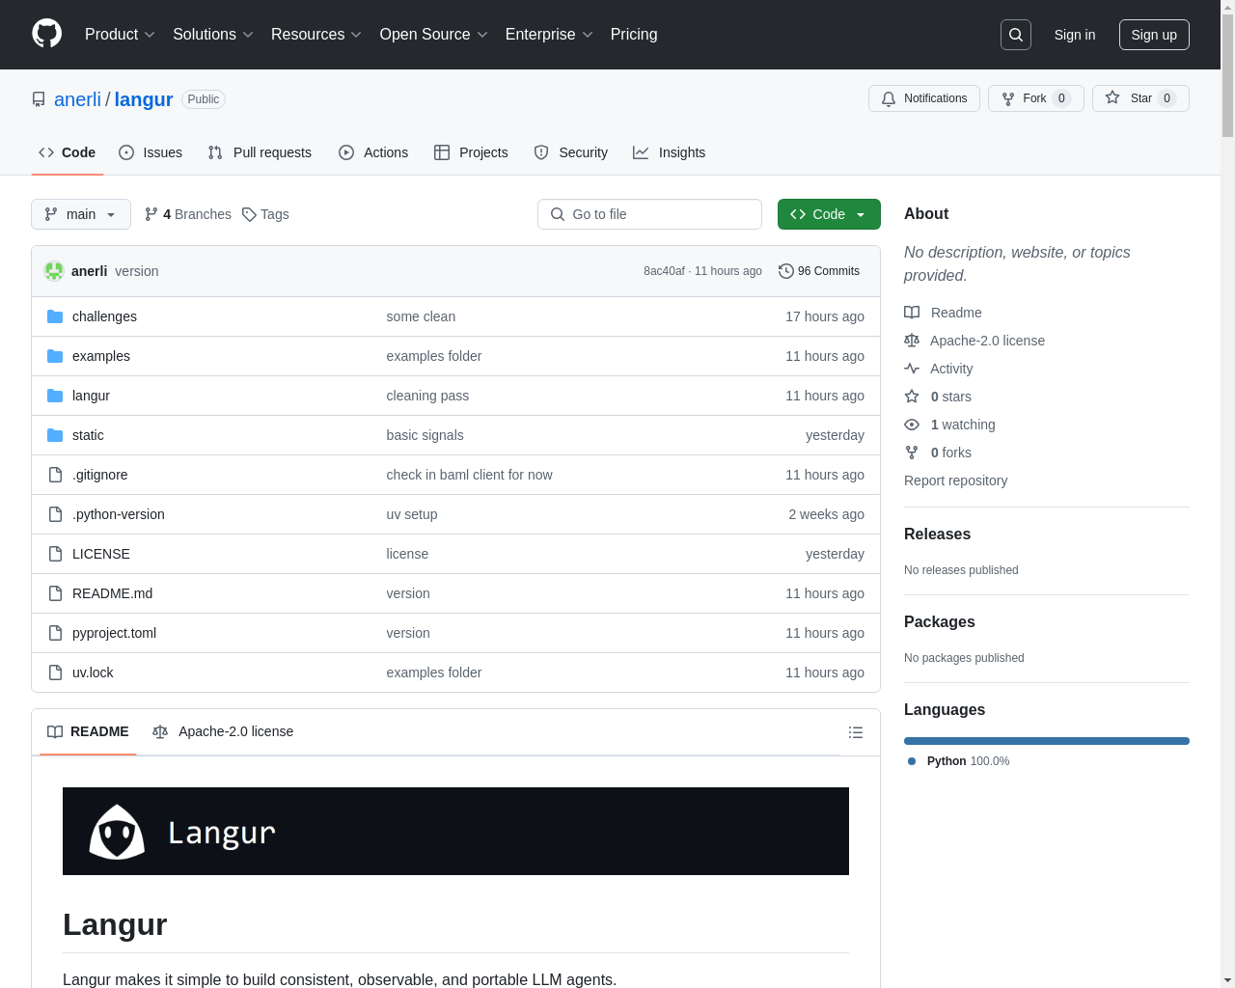This screenshot has height=988, width=1235.
Task: Click the Activity pulse icon
Action: click(912, 369)
